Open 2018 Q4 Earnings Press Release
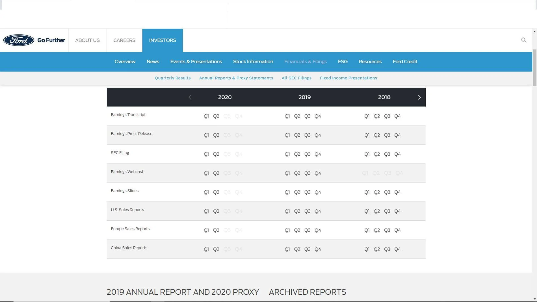Image resolution: width=537 pixels, height=302 pixels. click(398, 135)
